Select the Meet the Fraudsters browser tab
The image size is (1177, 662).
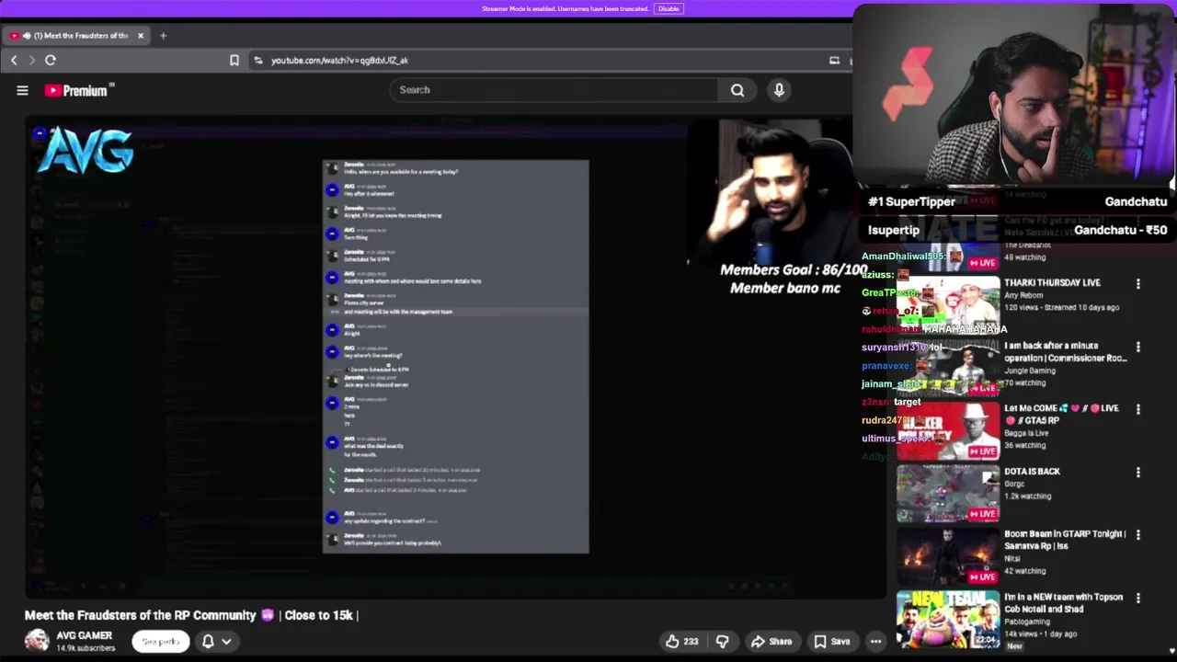[x=75, y=36]
